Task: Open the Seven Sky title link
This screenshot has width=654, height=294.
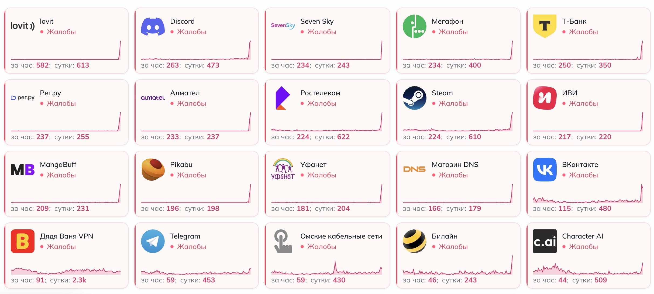Action: 317,21
